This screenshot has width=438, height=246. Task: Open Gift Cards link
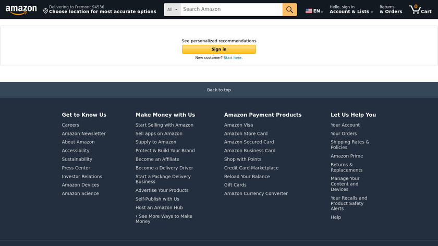(235, 185)
